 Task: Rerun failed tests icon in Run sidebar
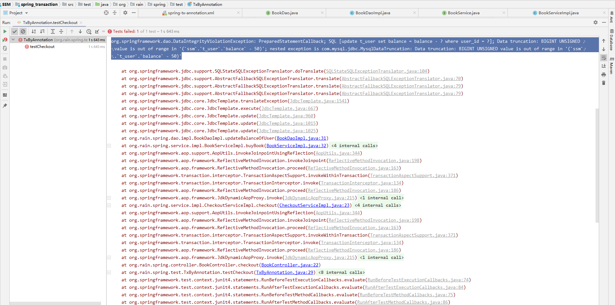[x=5, y=40]
